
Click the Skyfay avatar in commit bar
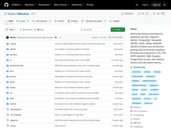coord(7,37)
